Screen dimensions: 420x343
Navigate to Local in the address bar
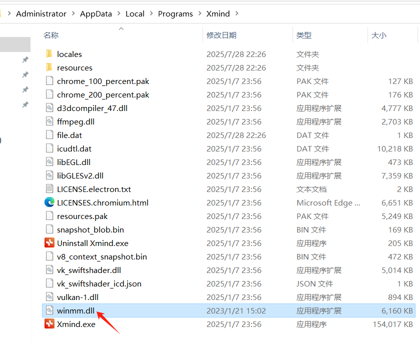135,13
